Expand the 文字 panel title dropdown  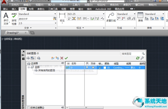pos(28,28)
